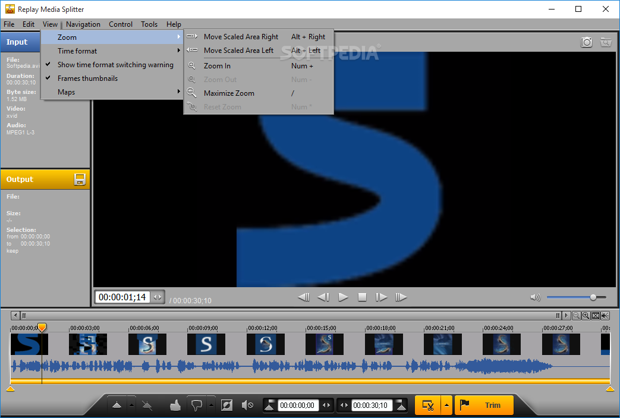The image size is (620, 418).
Task: Click the selection start marker below the timeline
Action: coord(11,389)
